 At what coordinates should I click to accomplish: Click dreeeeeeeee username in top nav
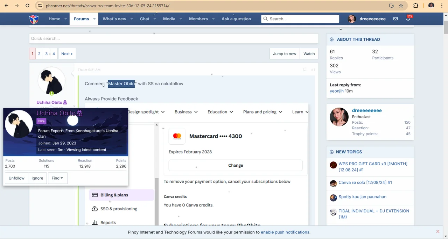(372, 19)
